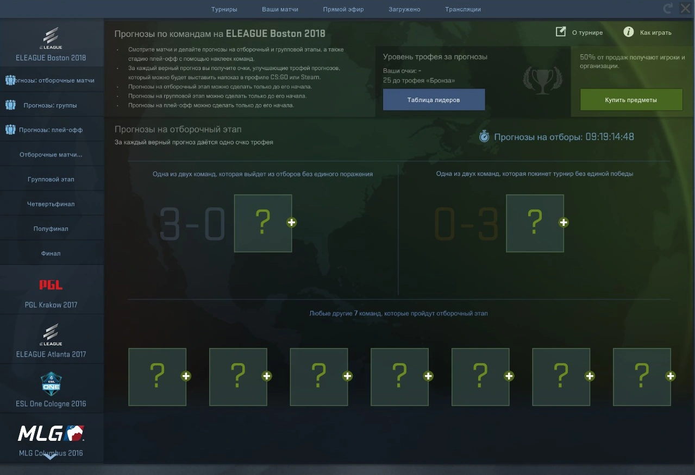The image size is (695, 475).
Task: Add team with plus on third slot
Action: 348,376
